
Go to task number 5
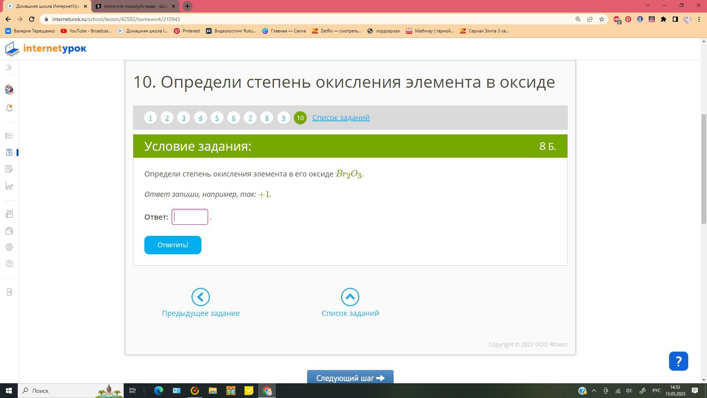[217, 118]
